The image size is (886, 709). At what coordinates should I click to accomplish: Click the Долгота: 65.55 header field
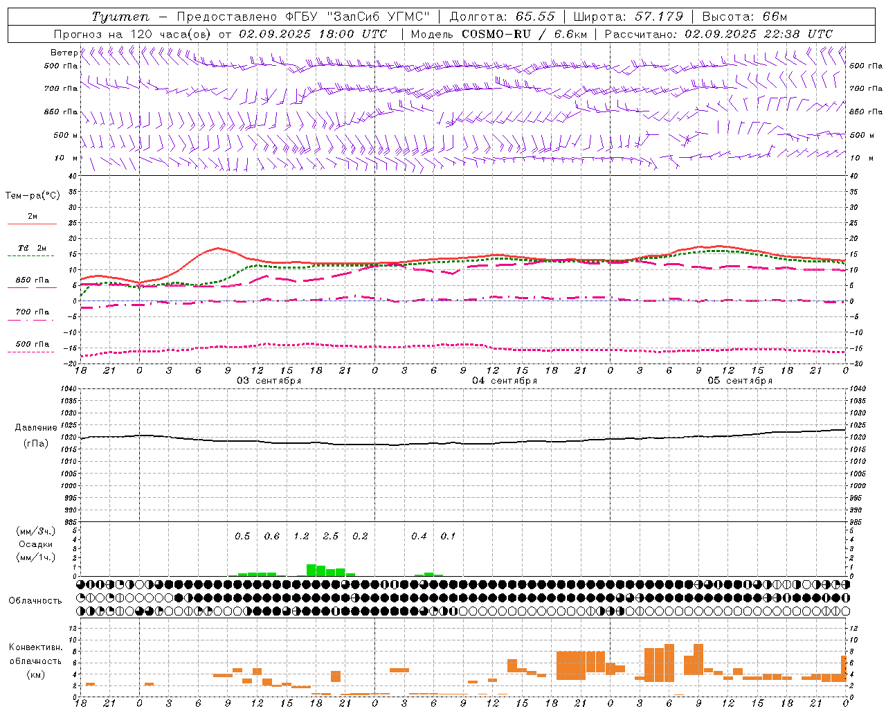pos(502,17)
